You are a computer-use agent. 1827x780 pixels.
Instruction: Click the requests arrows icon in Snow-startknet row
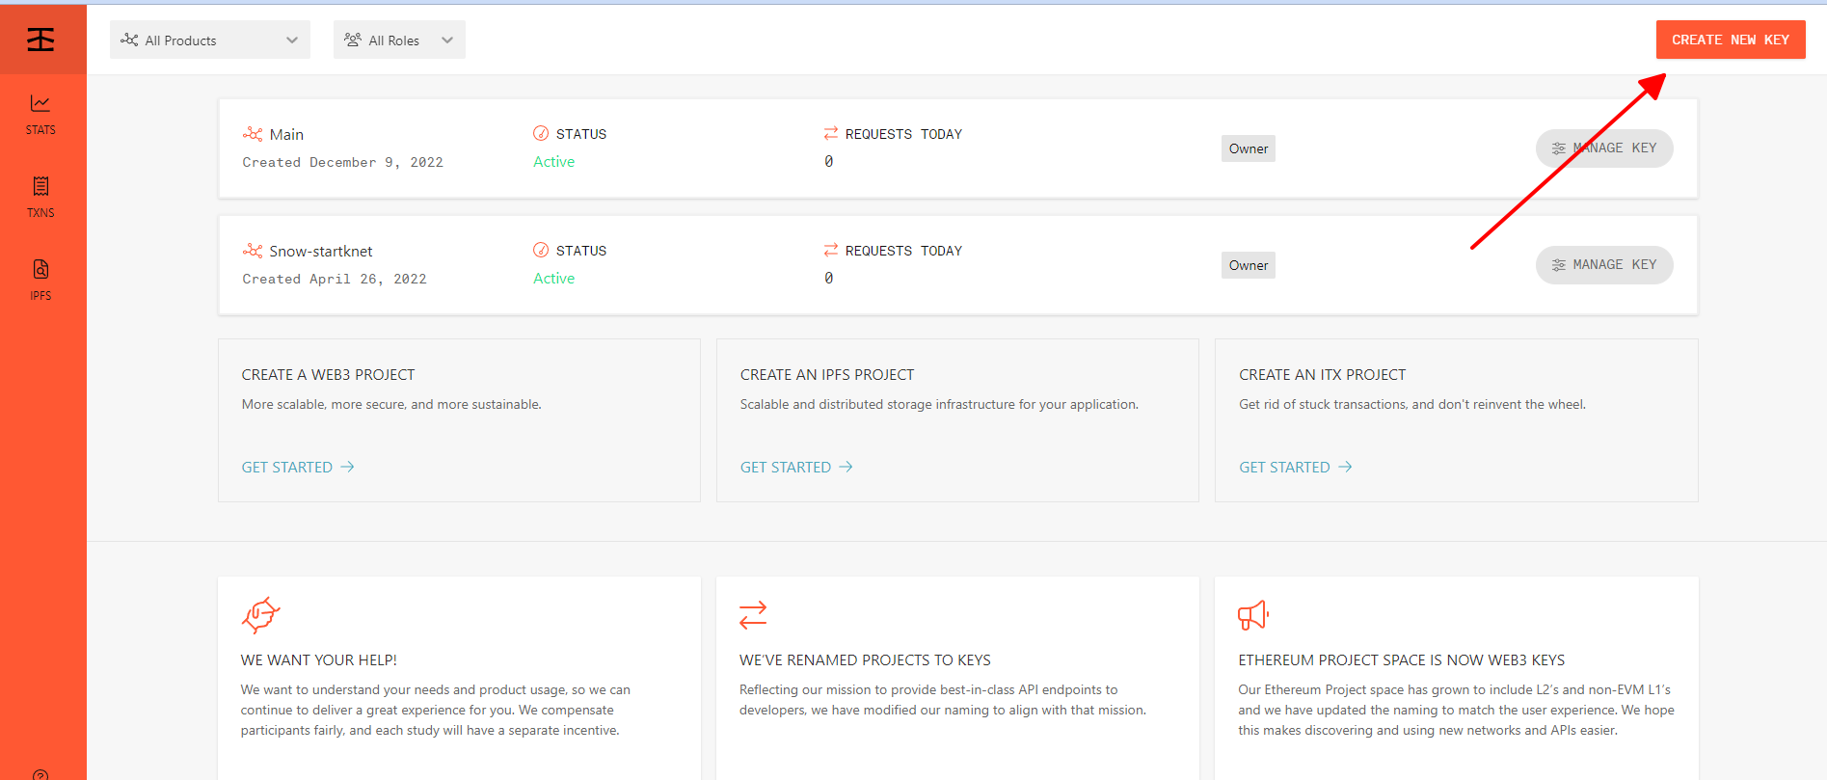[830, 250]
